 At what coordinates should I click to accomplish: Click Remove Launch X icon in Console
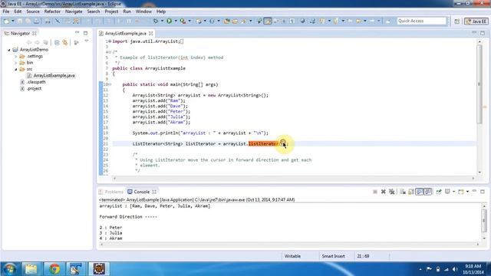[x=384, y=192]
